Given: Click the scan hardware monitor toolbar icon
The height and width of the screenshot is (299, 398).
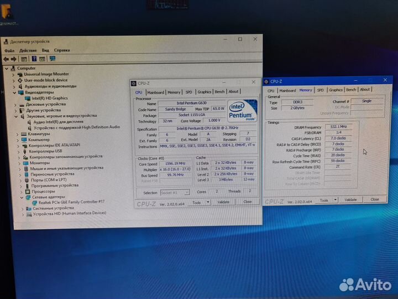Looking at the screenshot, I should 53,59.
